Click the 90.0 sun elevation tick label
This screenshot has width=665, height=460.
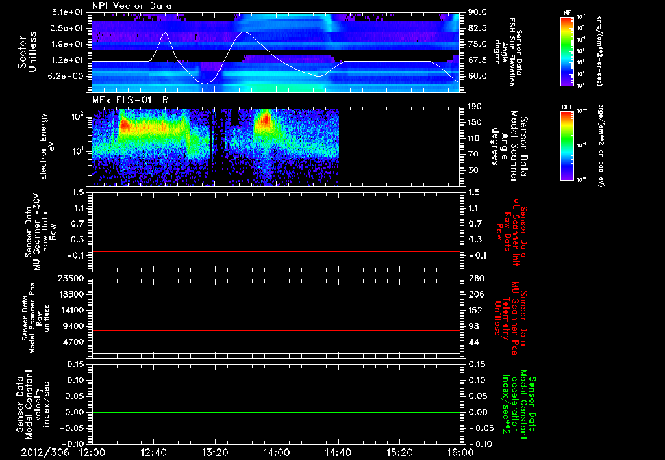click(477, 12)
